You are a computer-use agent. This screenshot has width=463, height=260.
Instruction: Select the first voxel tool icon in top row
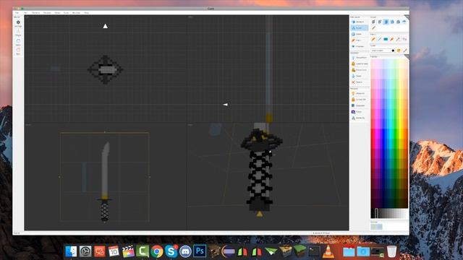(373, 22)
